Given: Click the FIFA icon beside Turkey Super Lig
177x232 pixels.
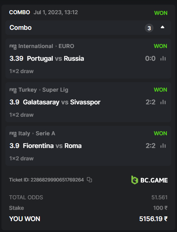Looking at the screenshot, I should (x=13, y=90).
